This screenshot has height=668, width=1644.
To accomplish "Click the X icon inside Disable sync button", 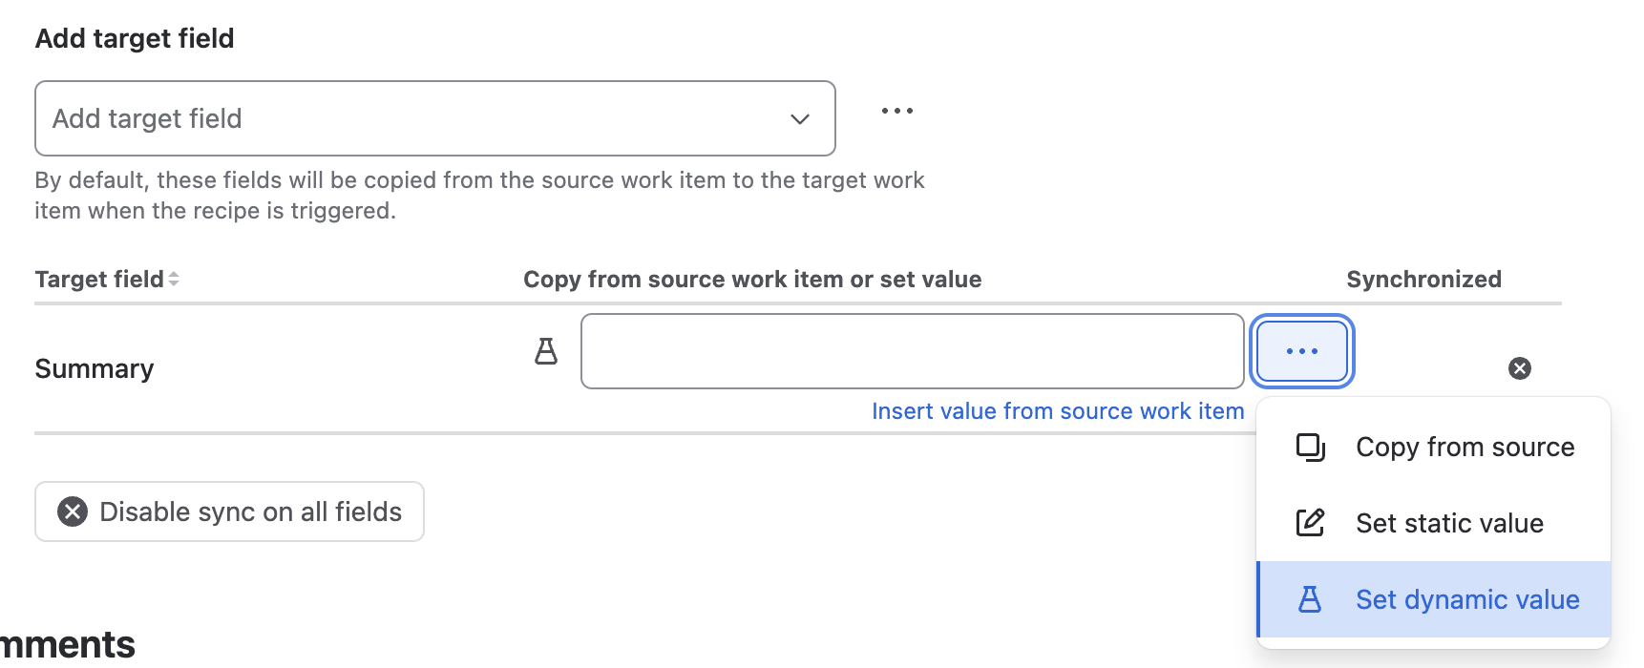I will tap(73, 511).
